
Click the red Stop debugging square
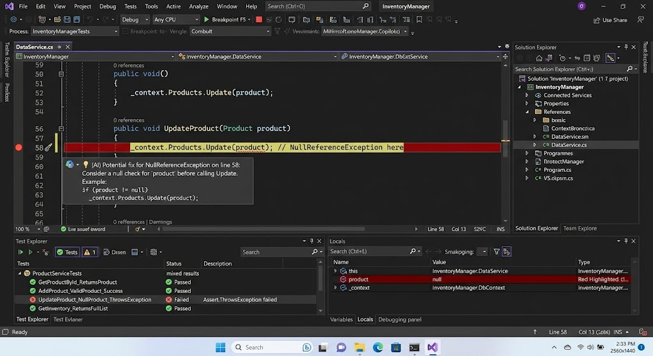(259, 20)
